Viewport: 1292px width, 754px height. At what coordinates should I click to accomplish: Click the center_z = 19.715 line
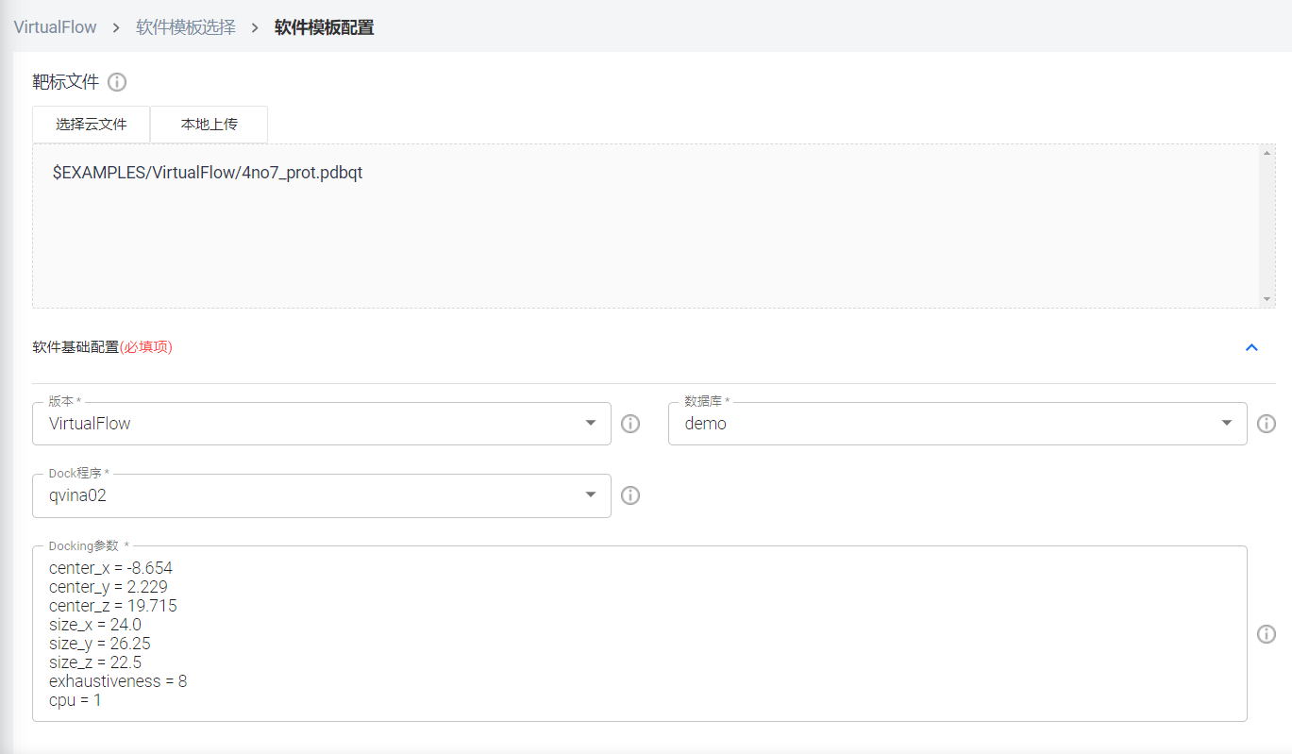pyautogui.click(x=113, y=606)
